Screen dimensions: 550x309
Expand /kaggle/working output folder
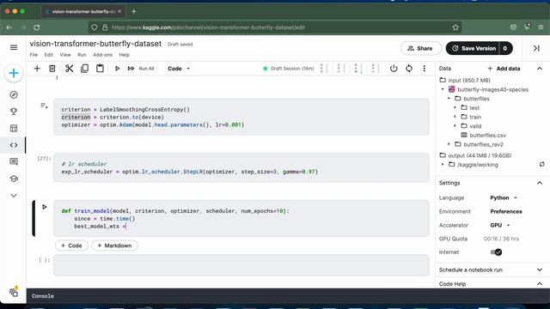tap(443, 164)
